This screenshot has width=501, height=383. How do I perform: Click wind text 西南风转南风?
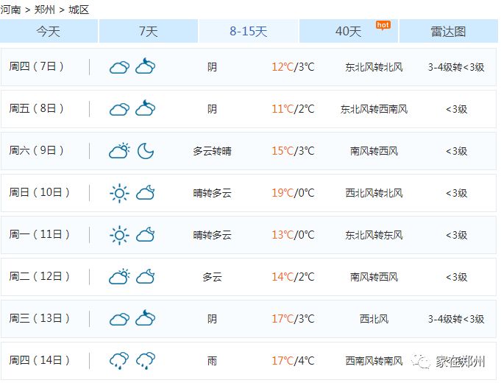(374, 361)
